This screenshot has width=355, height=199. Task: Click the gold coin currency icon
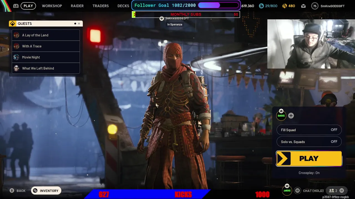click(x=285, y=6)
